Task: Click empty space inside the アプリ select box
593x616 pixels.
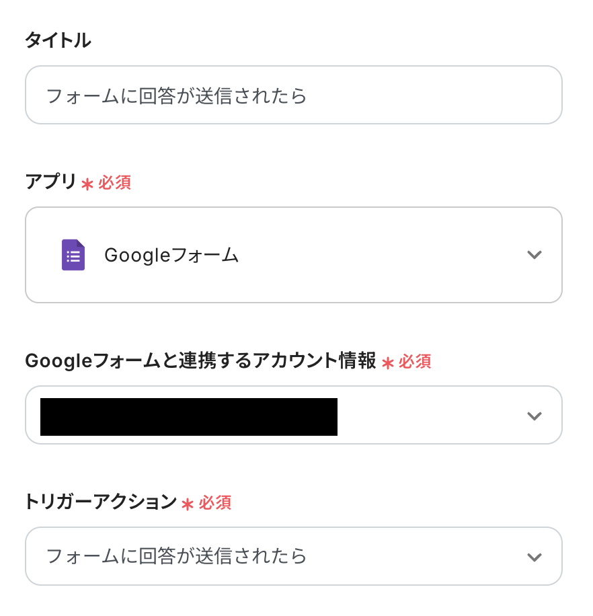Action: (x=377, y=256)
